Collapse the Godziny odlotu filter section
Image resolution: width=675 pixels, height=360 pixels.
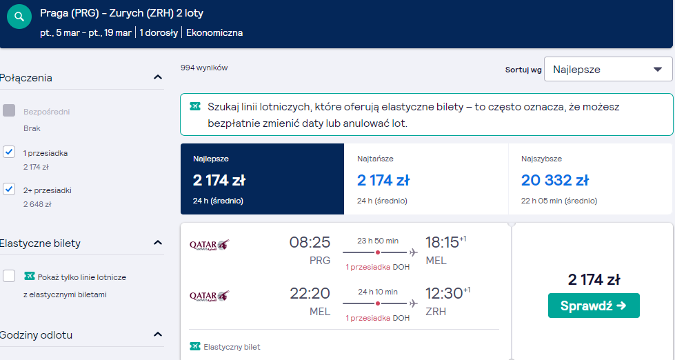[x=158, y=334]
